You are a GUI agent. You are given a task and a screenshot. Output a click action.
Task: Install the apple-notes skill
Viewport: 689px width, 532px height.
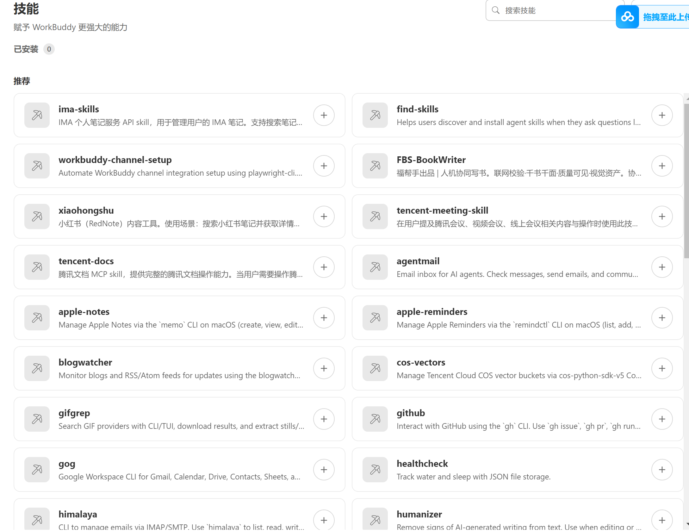324,318
